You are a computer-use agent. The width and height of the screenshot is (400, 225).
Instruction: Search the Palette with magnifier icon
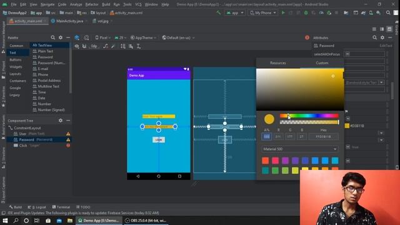click(52, 37)
